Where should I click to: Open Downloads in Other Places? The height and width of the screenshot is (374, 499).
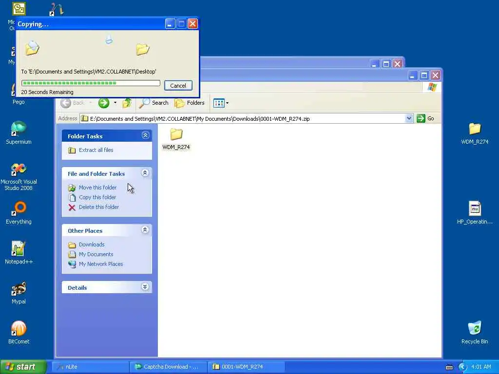pos(92,244)
